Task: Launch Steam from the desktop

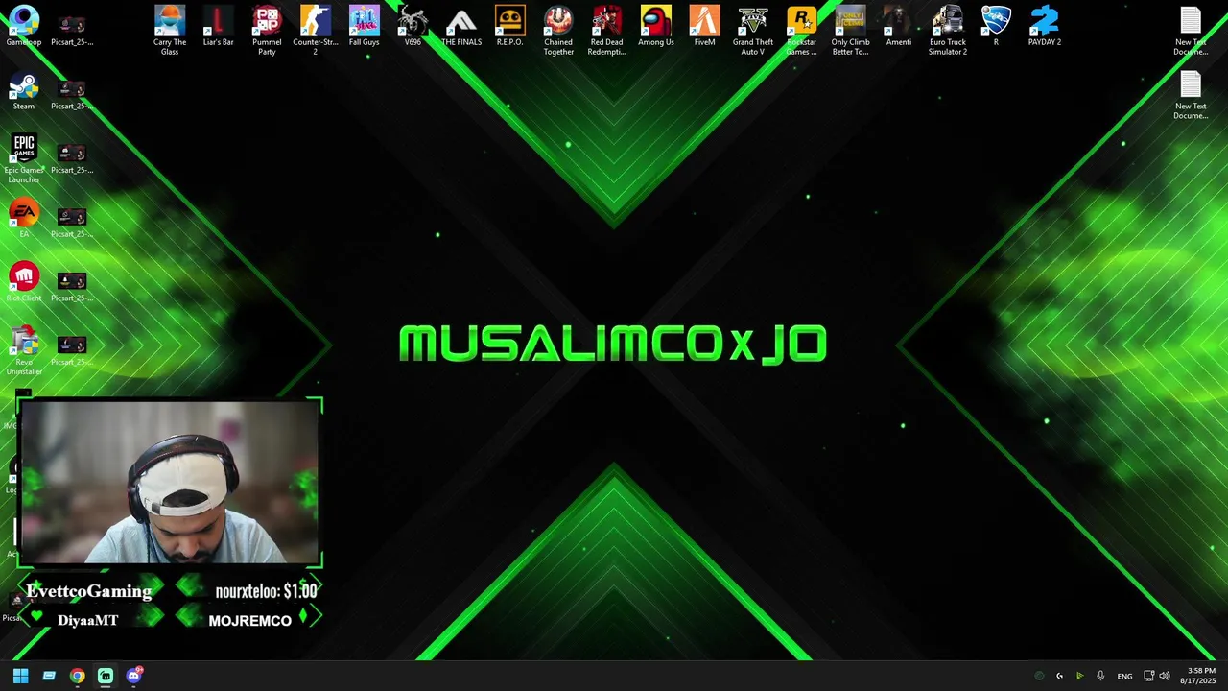Action: pyautogui.click(x=24, y=91)
